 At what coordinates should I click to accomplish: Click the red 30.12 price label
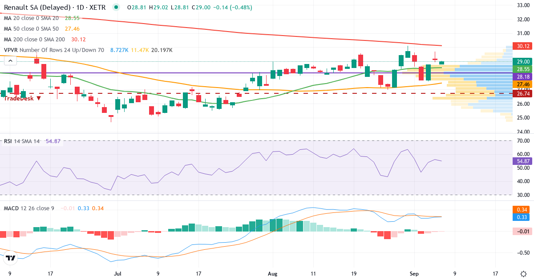522,46
